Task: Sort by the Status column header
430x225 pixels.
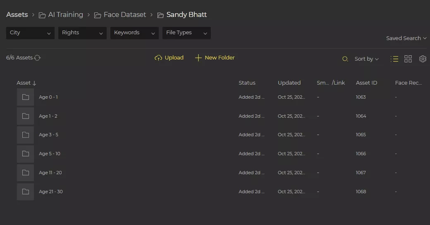Action: point(247,83)
